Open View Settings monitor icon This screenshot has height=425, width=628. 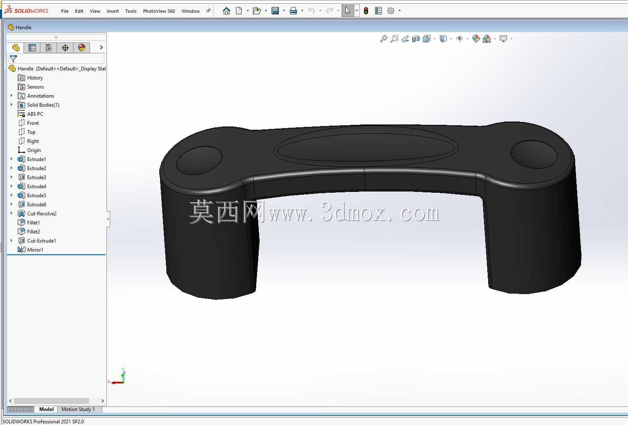click(x=503, y=39)
